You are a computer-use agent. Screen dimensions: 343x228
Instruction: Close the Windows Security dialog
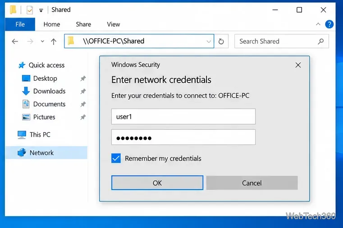point(298,65)
